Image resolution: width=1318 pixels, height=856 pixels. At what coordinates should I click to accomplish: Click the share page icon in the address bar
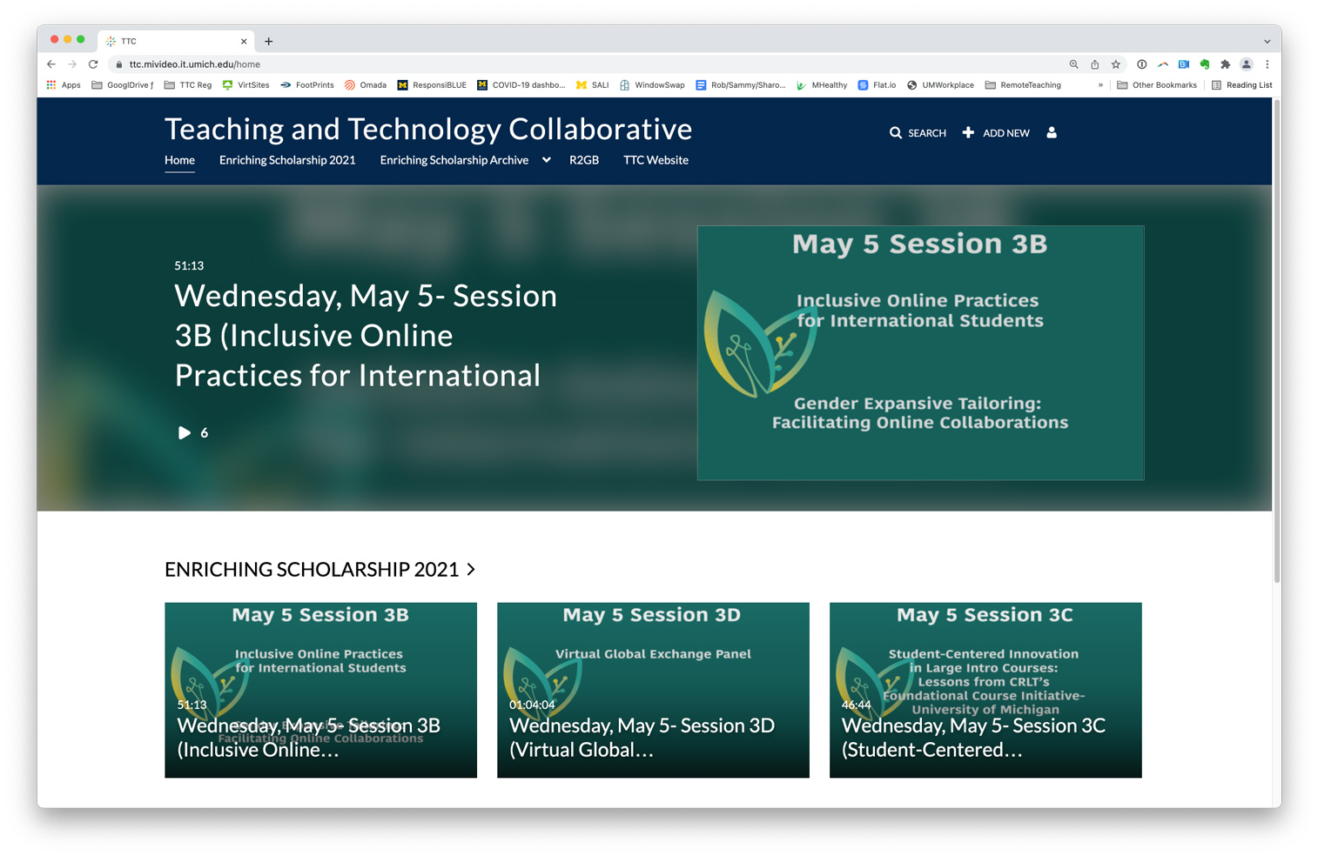(x=1094, y=64)
